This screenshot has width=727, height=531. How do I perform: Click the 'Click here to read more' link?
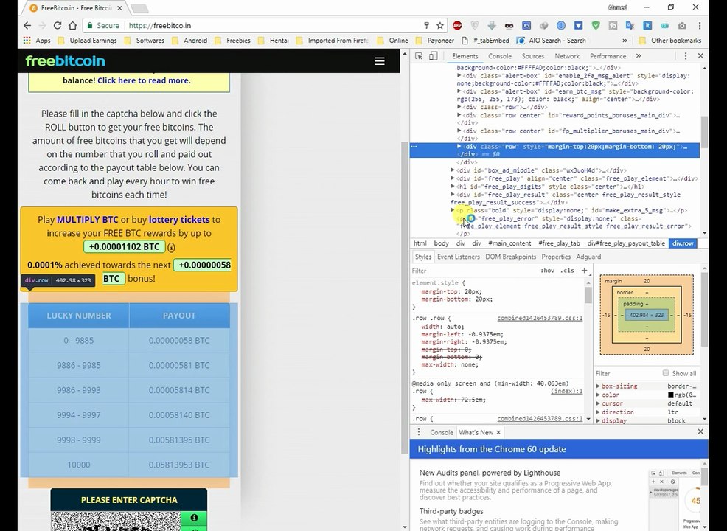click(144, 80)
